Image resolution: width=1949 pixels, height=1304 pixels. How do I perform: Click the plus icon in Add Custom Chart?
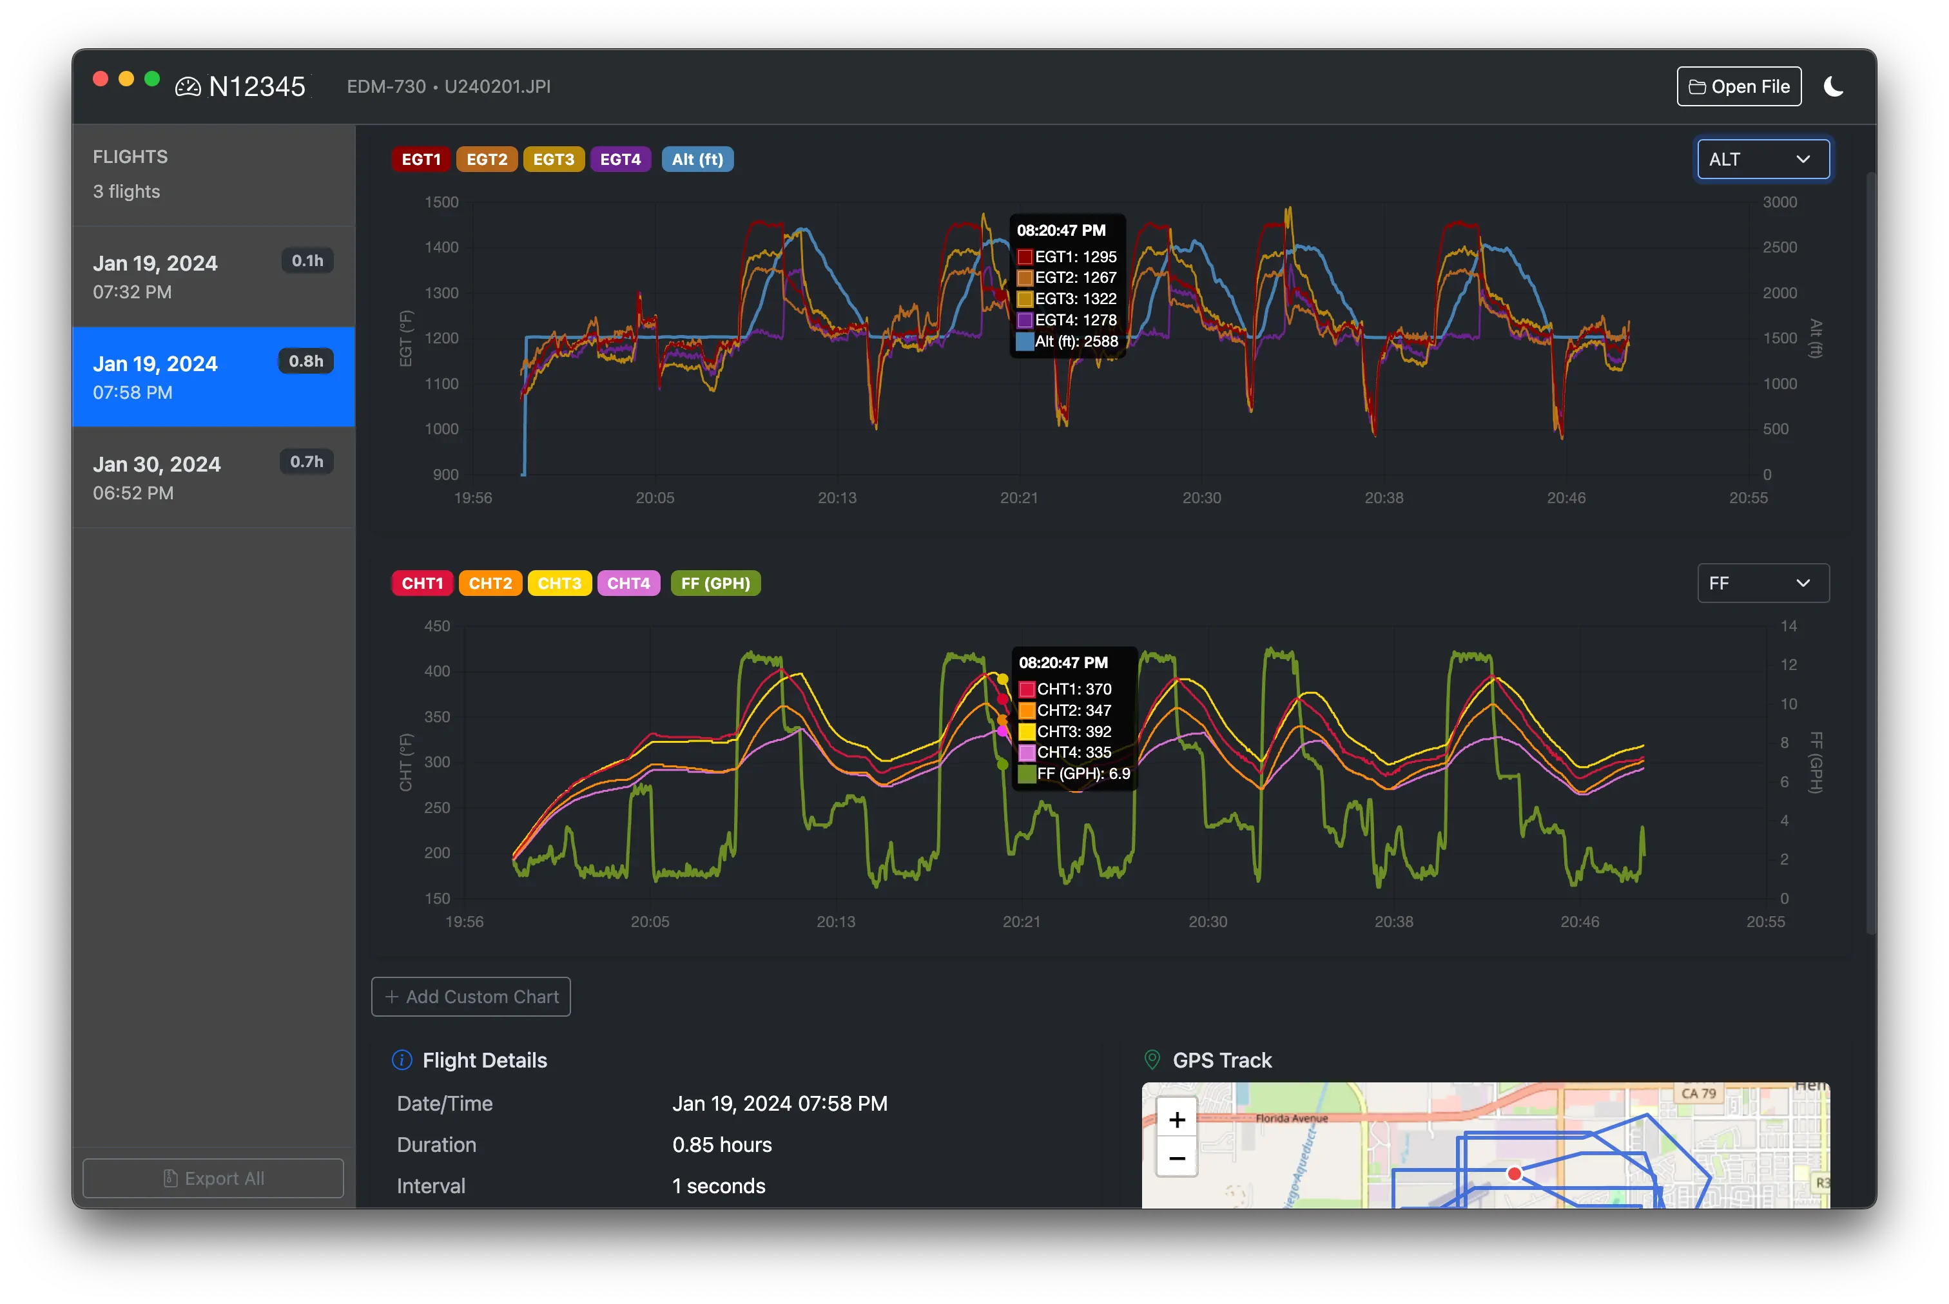(x=392, y=996)
